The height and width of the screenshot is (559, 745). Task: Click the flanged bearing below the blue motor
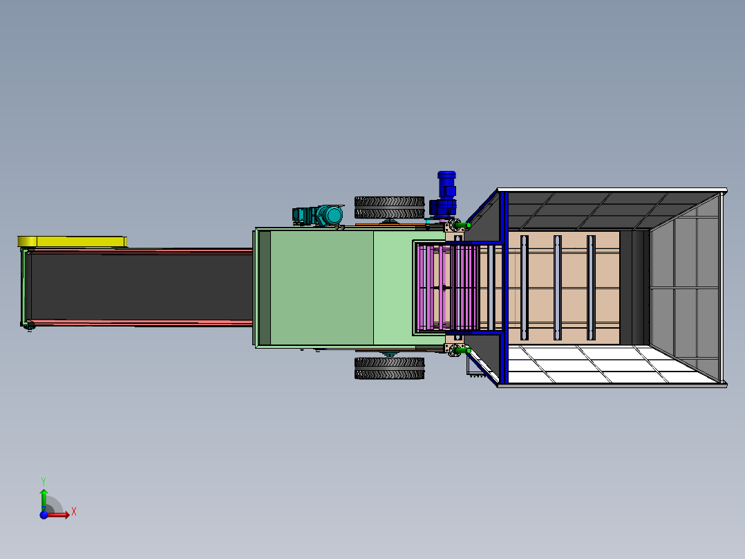[x=453, y=225]
